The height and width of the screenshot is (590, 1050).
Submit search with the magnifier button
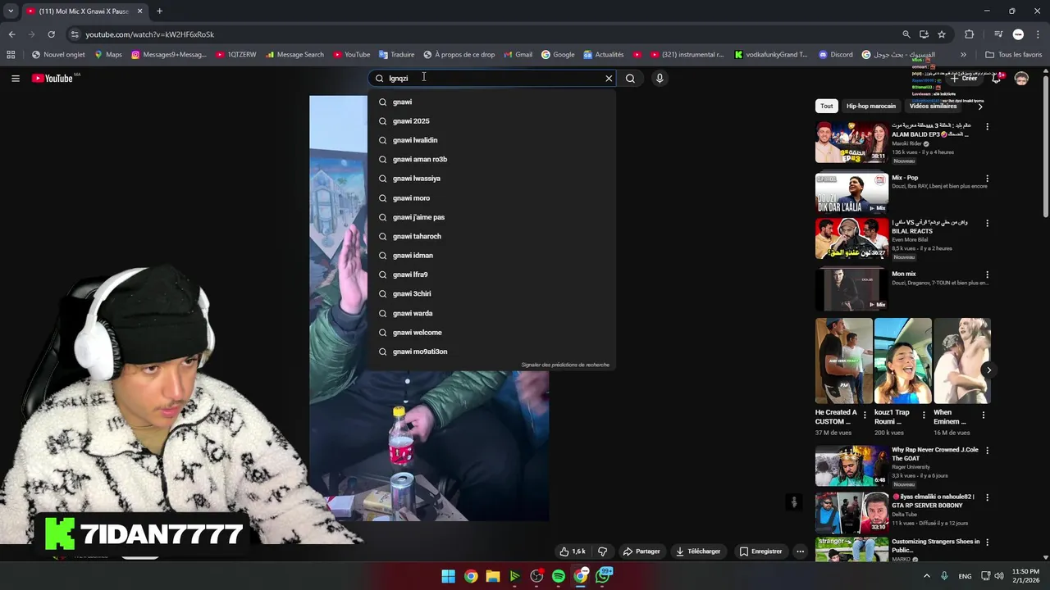pos(630,78)
